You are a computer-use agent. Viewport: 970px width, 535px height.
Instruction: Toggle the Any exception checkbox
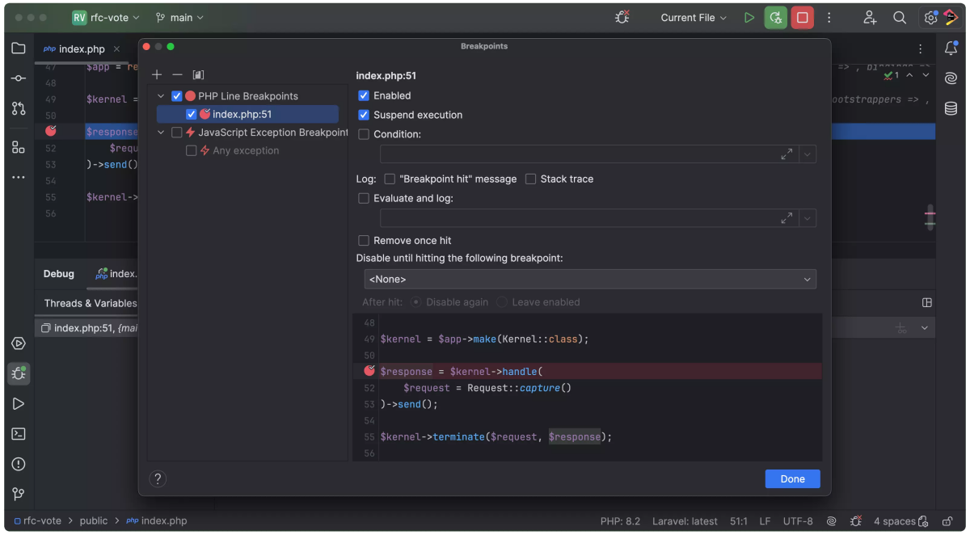[192, 150]
